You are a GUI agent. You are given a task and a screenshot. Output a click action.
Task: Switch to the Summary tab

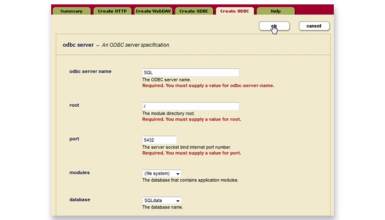click(x=71, y=11)
